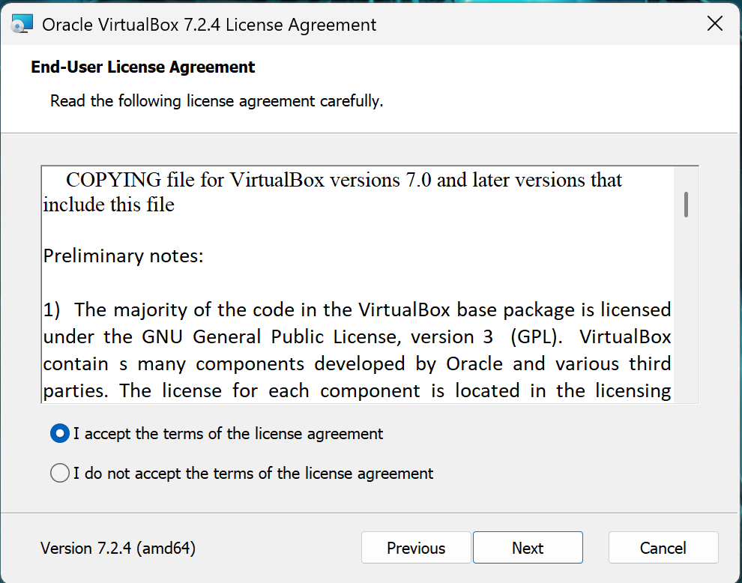The height and width of the screenshot is (583, 742).
Task: Click the paragraph starting '1) The majority'
Action: [357, 351]
